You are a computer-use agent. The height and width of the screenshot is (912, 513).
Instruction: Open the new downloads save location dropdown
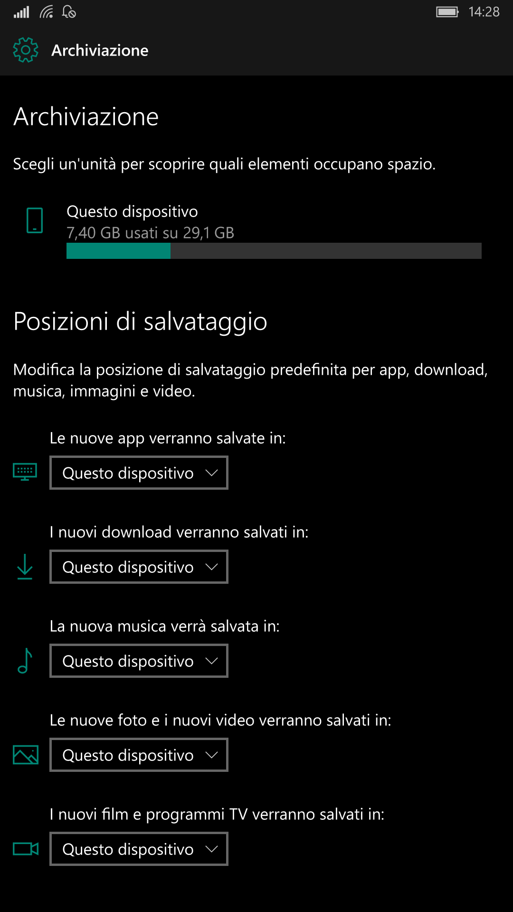[x=139, y=567]
